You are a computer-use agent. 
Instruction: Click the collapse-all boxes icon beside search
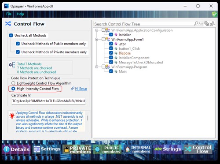(207, 23)
